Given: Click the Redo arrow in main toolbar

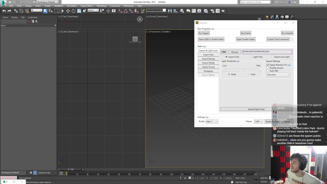Looking at the screenshot, I should [x=9, y=11].
